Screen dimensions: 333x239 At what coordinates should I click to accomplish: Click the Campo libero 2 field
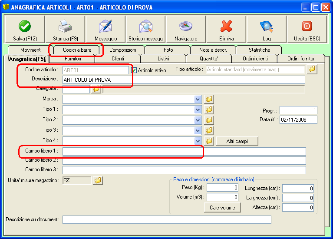click(184, 160)
